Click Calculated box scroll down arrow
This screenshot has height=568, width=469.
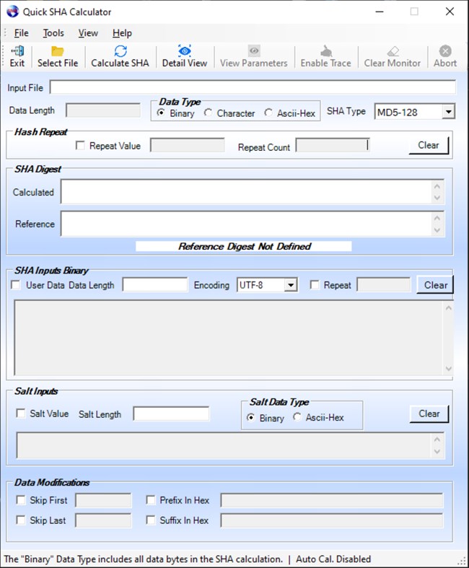click(x=437, y=198)
